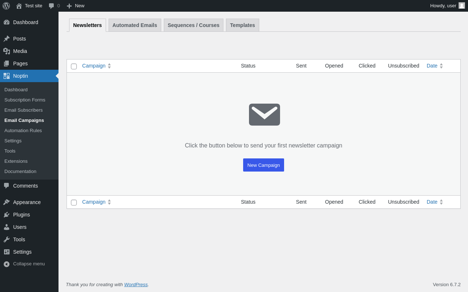Click the New label in admin bar

click(80, 5)
